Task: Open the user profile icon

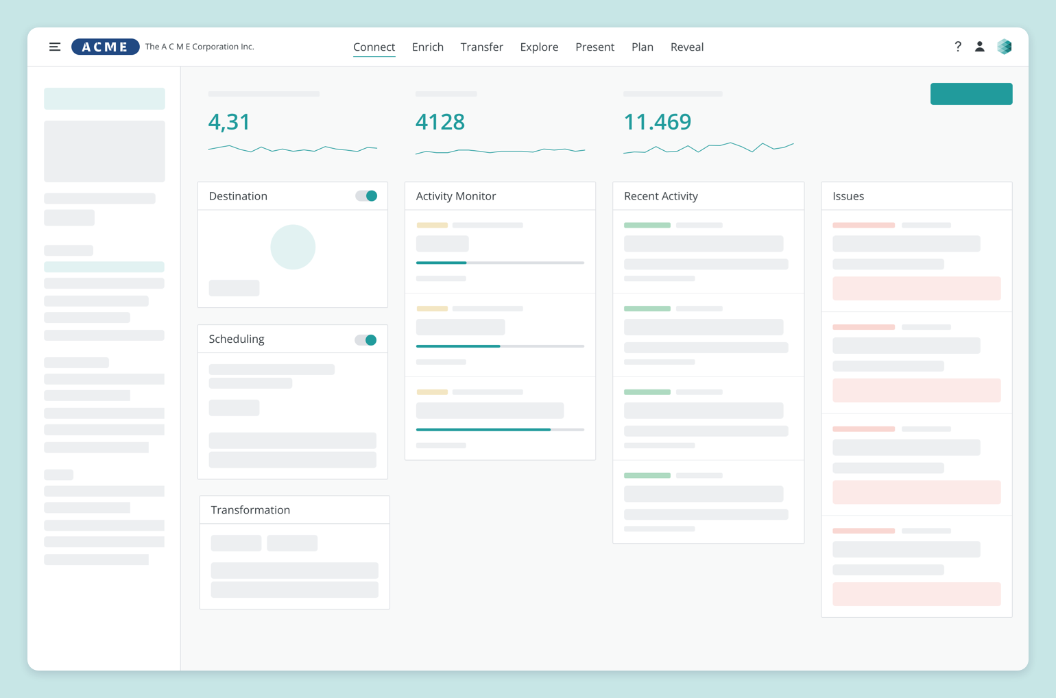Action: tap(980, 47)
